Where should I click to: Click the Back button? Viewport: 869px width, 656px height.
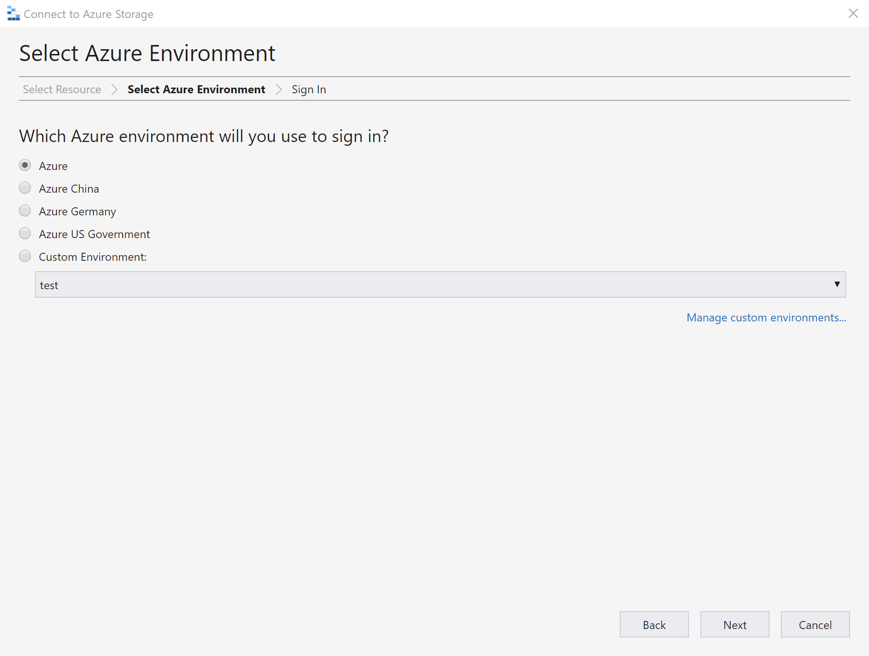[x=654, y=624]
